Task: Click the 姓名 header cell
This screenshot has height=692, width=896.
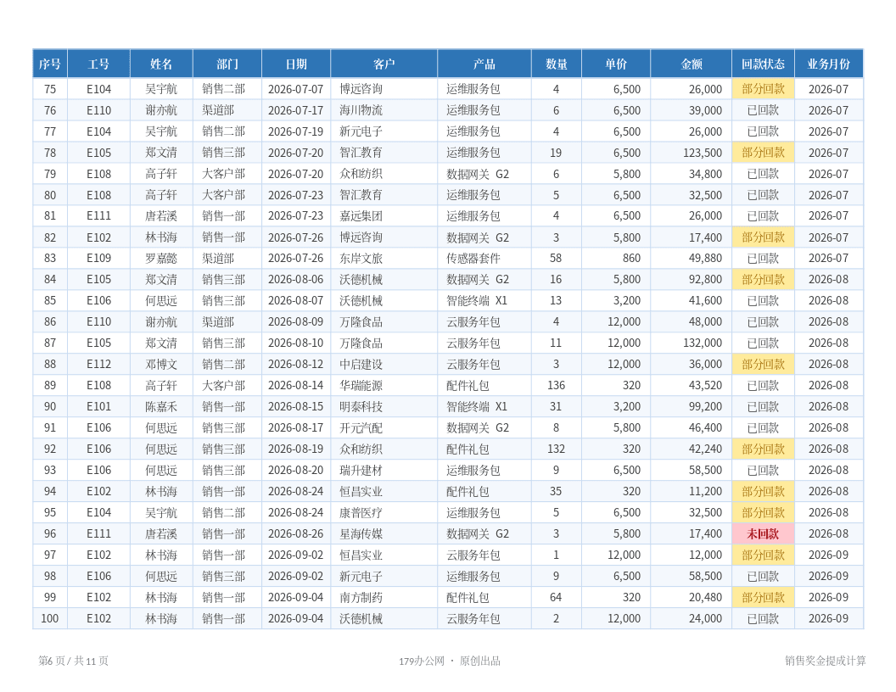Action: tap(161, 64)
